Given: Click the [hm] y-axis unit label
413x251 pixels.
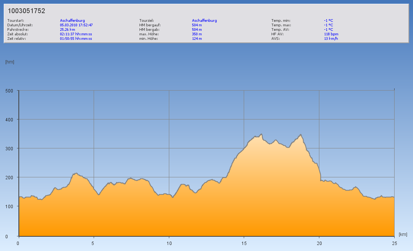Looking at the screenshot, I should pyautogui.click(x=10, y=62).
